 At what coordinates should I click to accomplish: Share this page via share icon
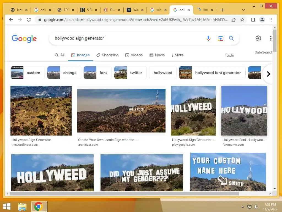click(x=234, y=20)
